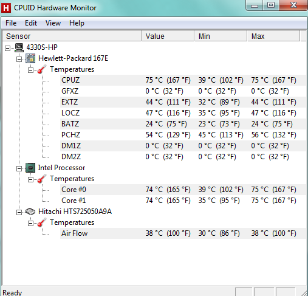
Task: Select the Core #0 row
Action: tap(183, 190)
